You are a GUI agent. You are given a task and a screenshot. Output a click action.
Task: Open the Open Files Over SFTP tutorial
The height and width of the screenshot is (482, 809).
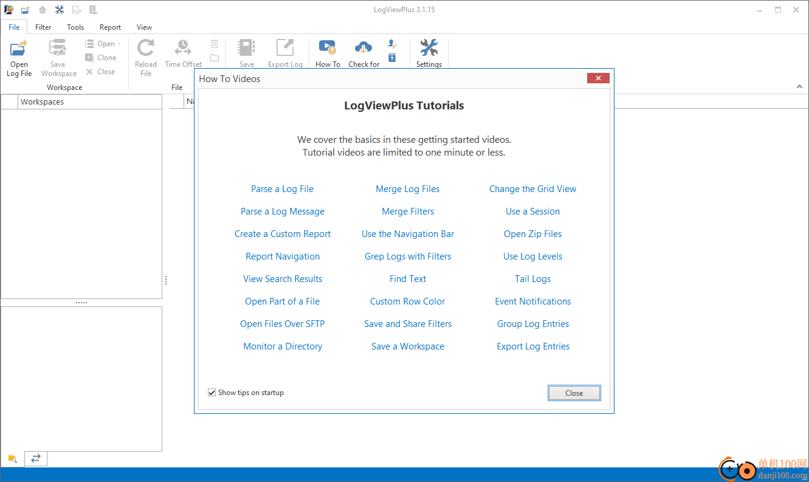(282, 324)
